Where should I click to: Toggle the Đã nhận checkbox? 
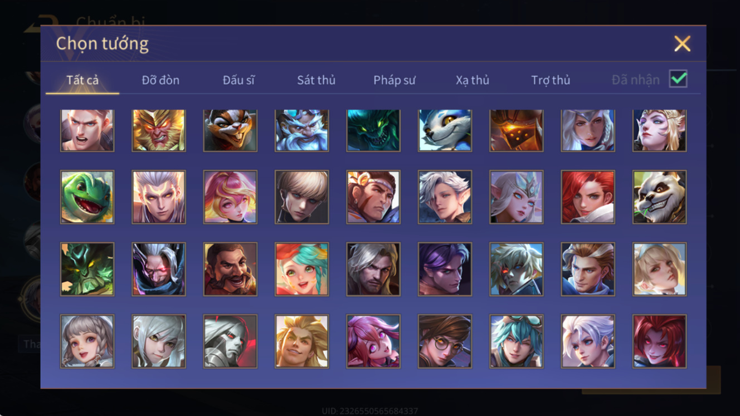coord(678,79)
